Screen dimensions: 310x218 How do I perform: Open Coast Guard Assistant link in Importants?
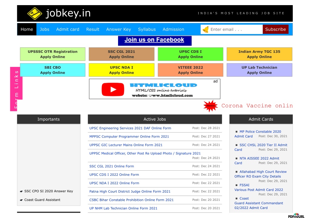(42, 200)
